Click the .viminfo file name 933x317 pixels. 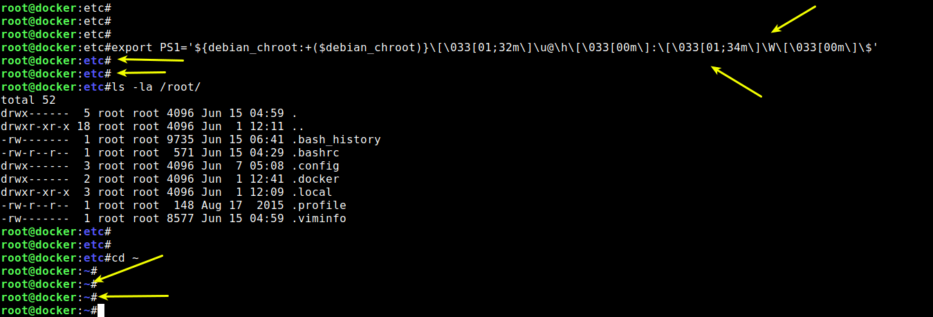click(x=319, y=218)
